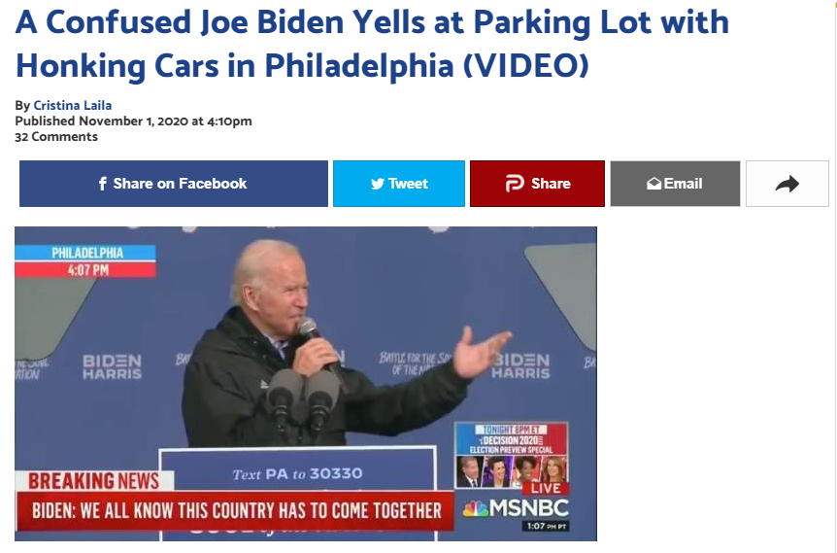Click the Twitter bird icon
The image size is (837, 553).
click(x=378, y=184)
